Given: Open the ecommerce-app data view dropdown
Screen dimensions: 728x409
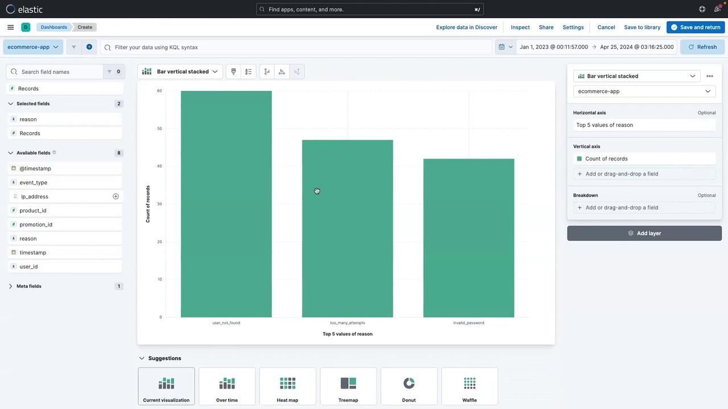Looking at the screenshot, I should [33, 47].
